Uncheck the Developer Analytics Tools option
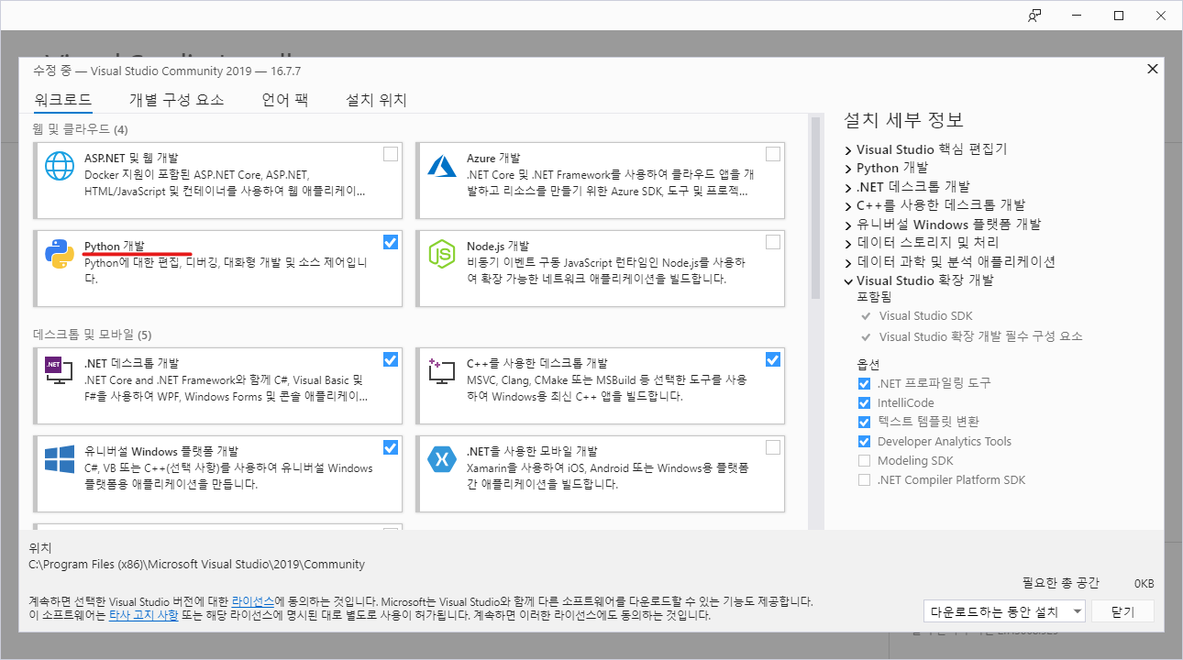The width and height of the screenshot is (1183, 660). pyautogui.click(x=864, y=441)
